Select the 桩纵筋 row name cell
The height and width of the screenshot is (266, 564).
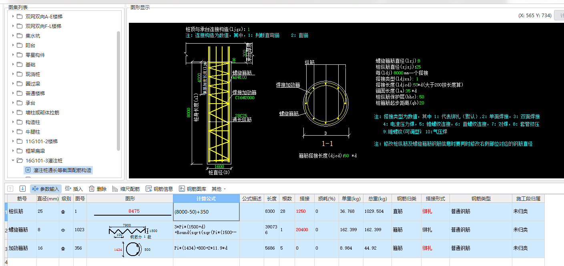click(22, 212)
